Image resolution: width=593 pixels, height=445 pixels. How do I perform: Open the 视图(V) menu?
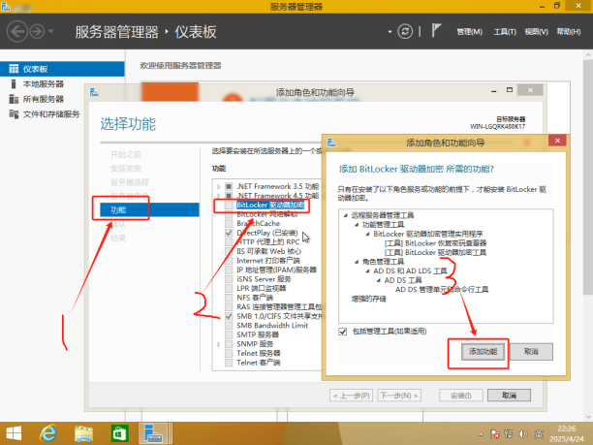pos(536,32)
